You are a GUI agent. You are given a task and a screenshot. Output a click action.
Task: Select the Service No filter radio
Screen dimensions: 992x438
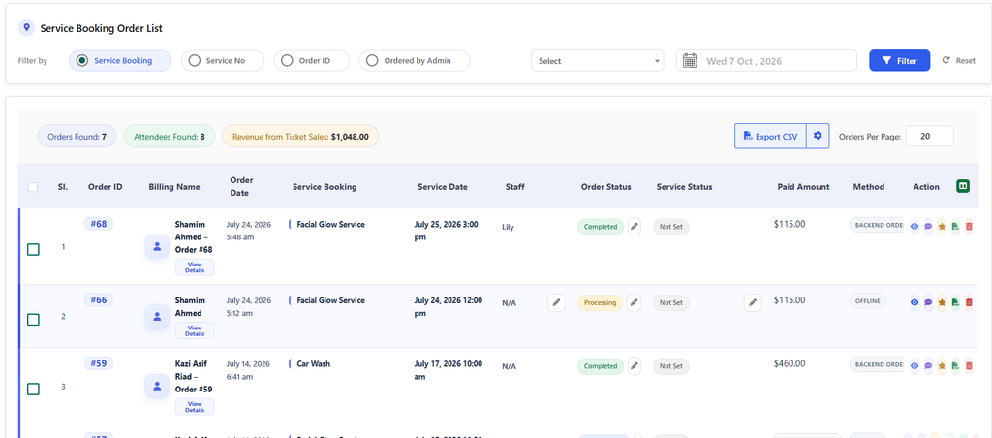tap(194, 61)
